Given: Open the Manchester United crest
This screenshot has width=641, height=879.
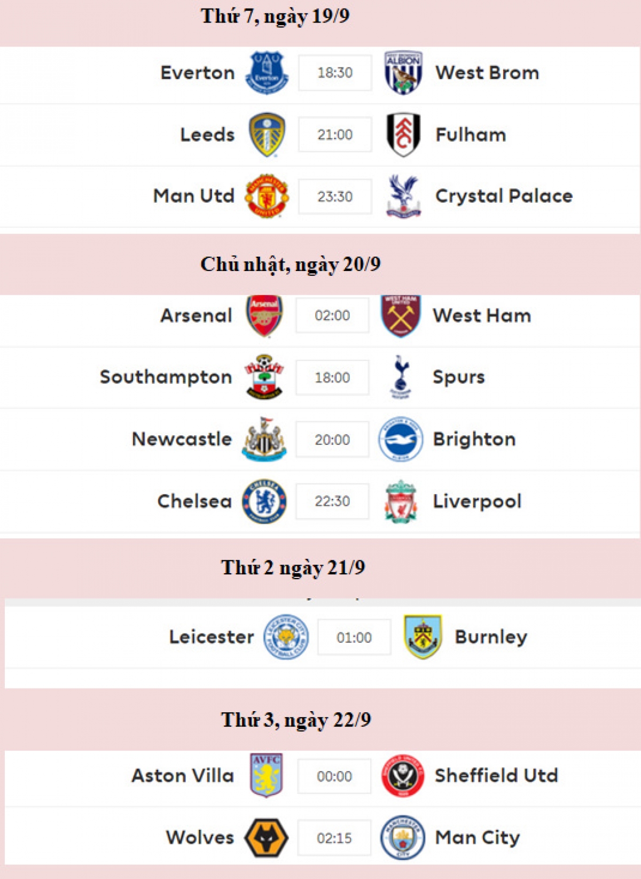Looking at the screenshot, I should pyautogui.click(x=267, y=196).
